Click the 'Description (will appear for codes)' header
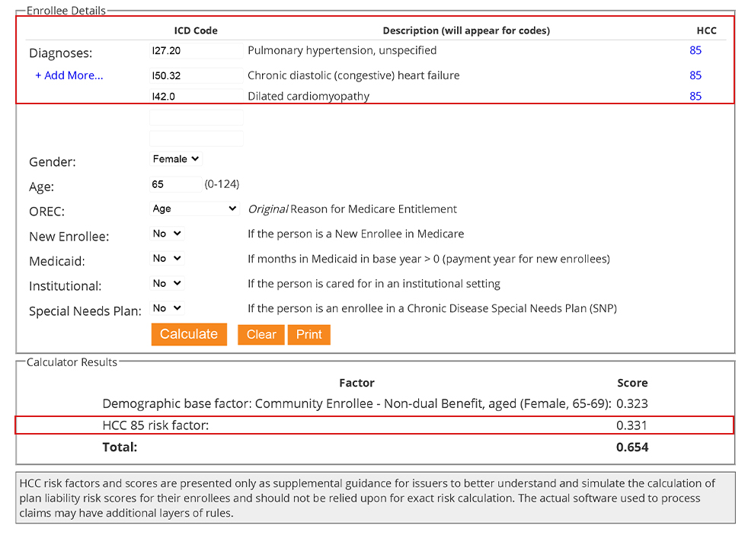This screenshot has height=535, width=748. [x=466, y=30]
